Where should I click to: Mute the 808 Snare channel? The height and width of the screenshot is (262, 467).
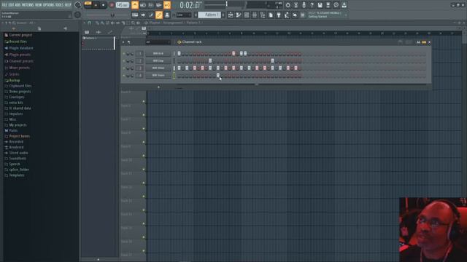pos(124,76)
